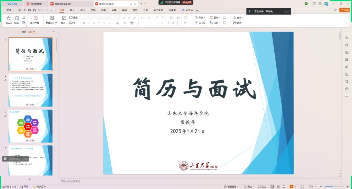Expand the Shapes (形状) dropdown
The image size is (352, 189).
pyautogui.click(x=200, y=18)
